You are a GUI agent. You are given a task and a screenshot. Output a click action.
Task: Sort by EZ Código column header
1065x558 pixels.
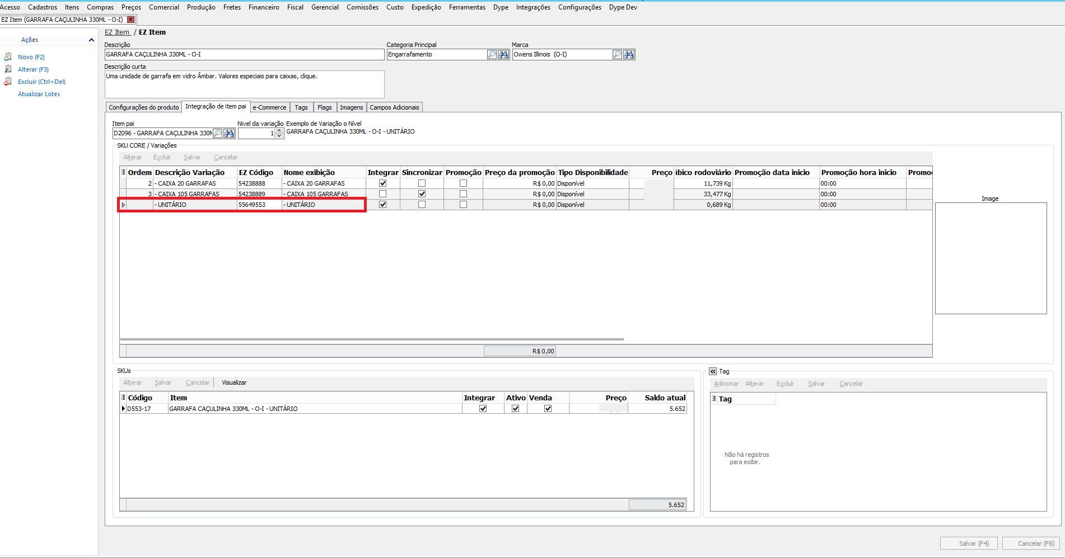pos(259,173)
